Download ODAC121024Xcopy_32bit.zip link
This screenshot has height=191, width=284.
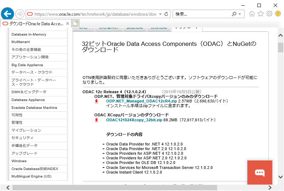click(134, 120)
